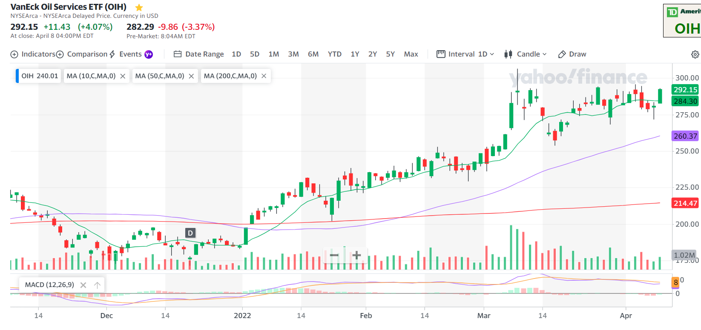Click the pre-market price 282.29
The height and width of the screenshot is (330, 701).
(x=140, y=27)
